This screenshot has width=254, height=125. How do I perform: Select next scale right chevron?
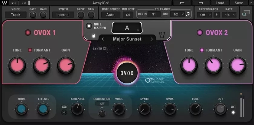151,39
